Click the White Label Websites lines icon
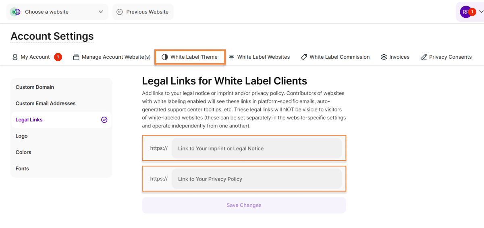 pos(231,57)
